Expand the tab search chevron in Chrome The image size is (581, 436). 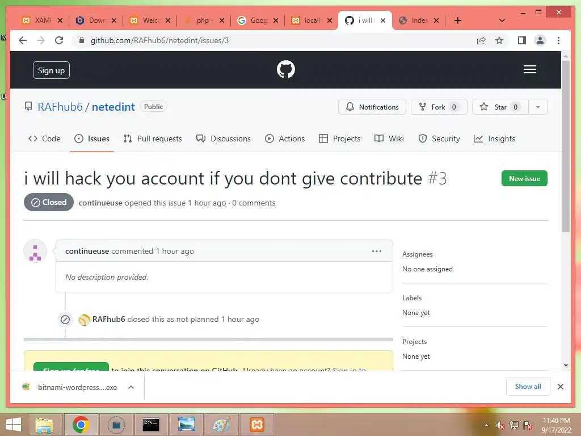(x=502, y=20)
